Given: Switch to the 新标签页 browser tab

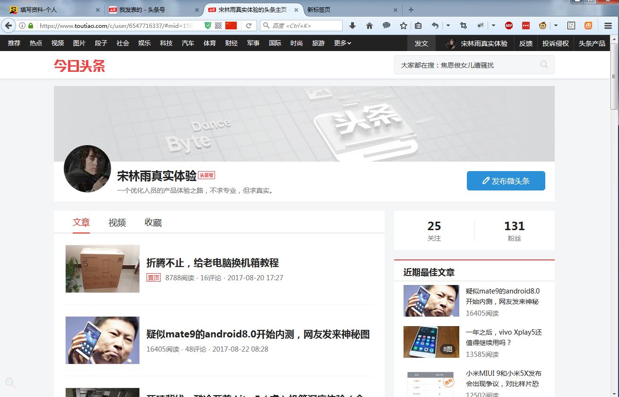Looking at the screenshot, I should (x=352, y=9).
